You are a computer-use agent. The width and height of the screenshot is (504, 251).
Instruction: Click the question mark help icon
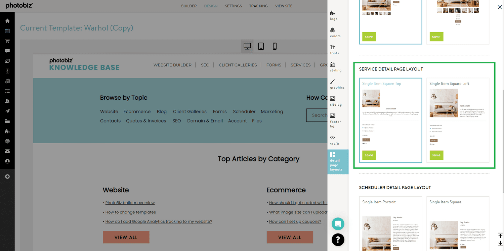pos(338,240)
